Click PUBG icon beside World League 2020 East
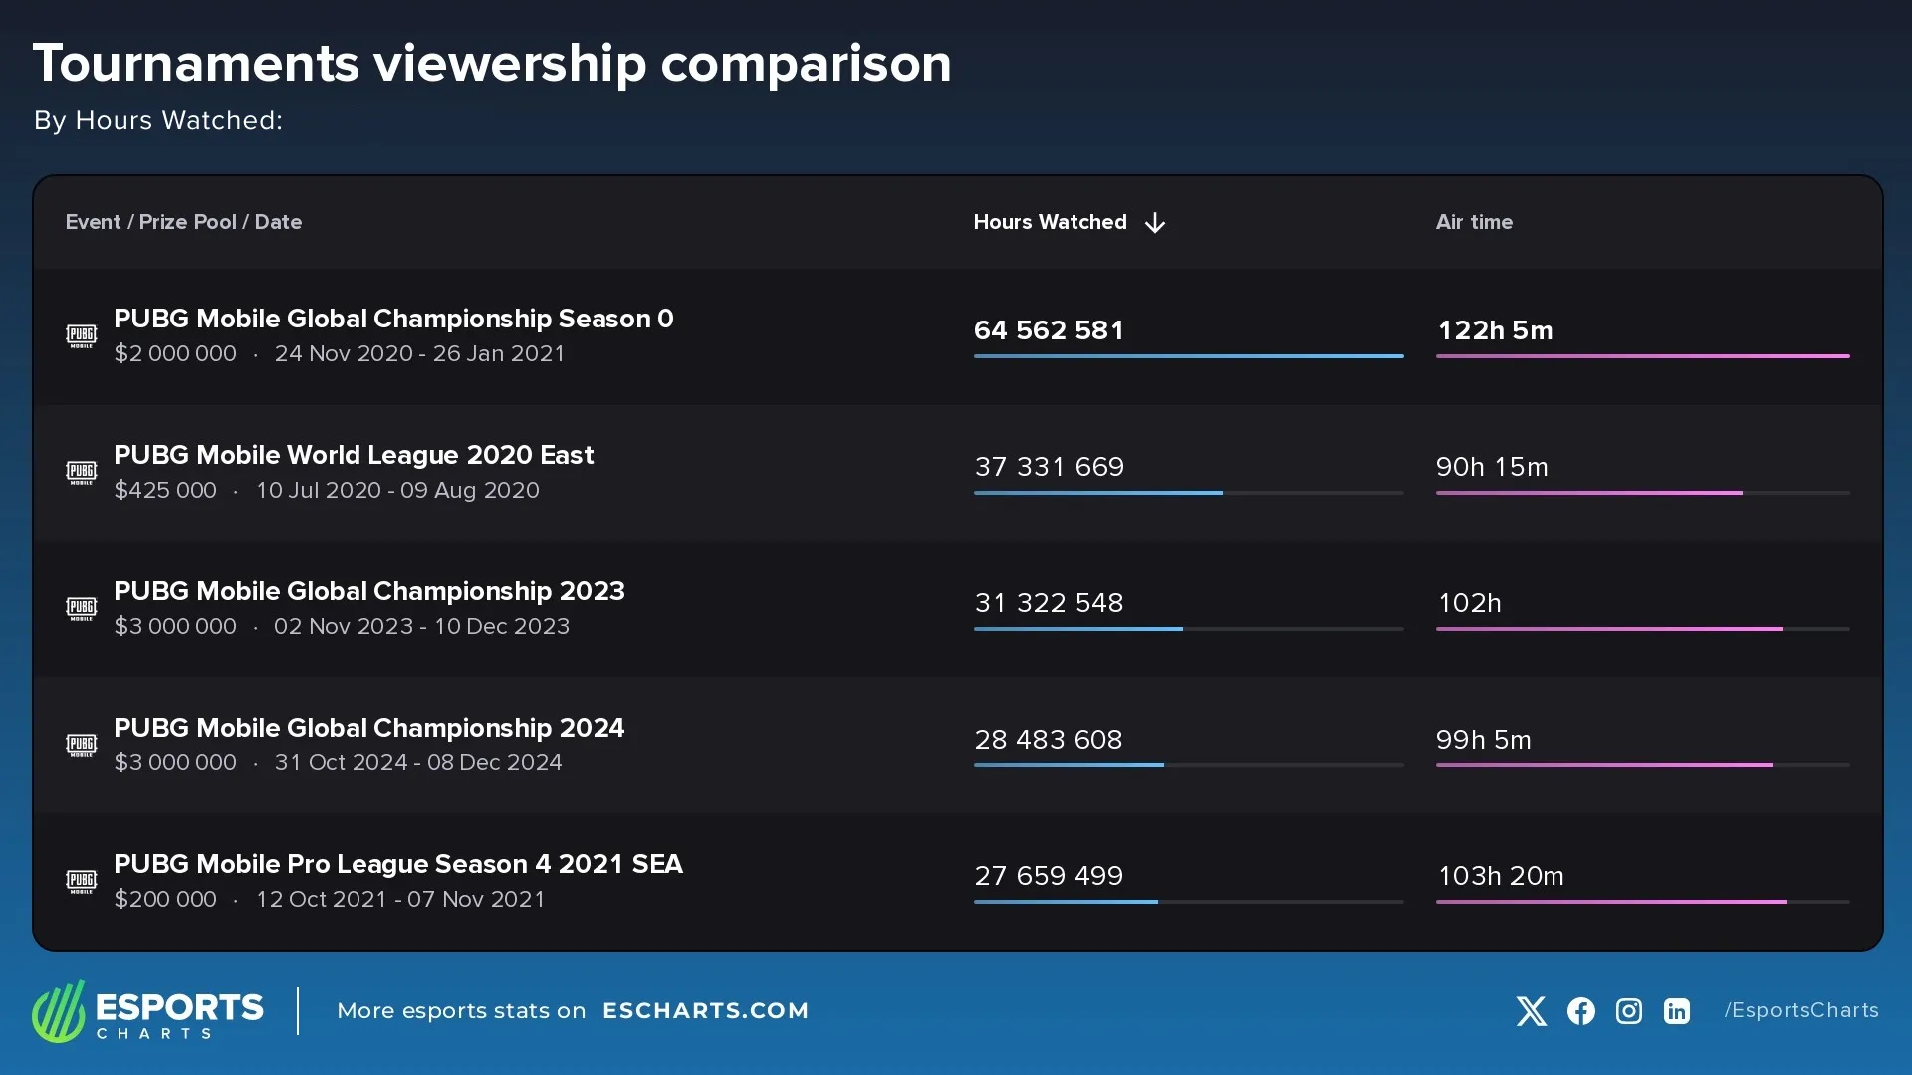Image resolution: width=1912 pixels, height=1075 pixels. 82,472
